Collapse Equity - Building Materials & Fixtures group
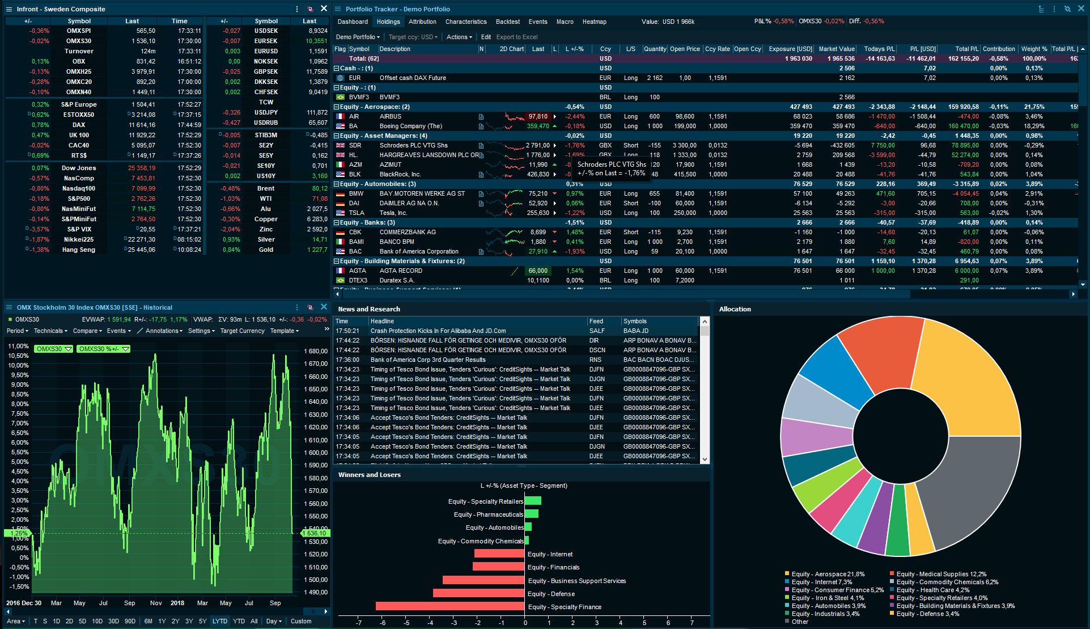The image size is (1090, 629). tap(337, 261)
